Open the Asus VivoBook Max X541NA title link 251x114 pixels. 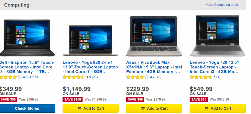(x=154, y=67)
